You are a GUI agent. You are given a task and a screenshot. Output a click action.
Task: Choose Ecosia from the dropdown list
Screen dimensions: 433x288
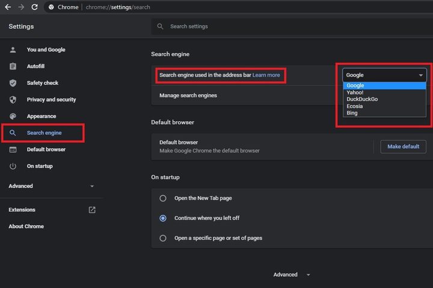point(384,106)
